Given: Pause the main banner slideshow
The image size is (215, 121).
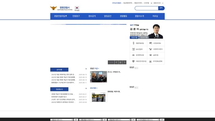Looking at the screenshot, I should (x=120, y=62).
